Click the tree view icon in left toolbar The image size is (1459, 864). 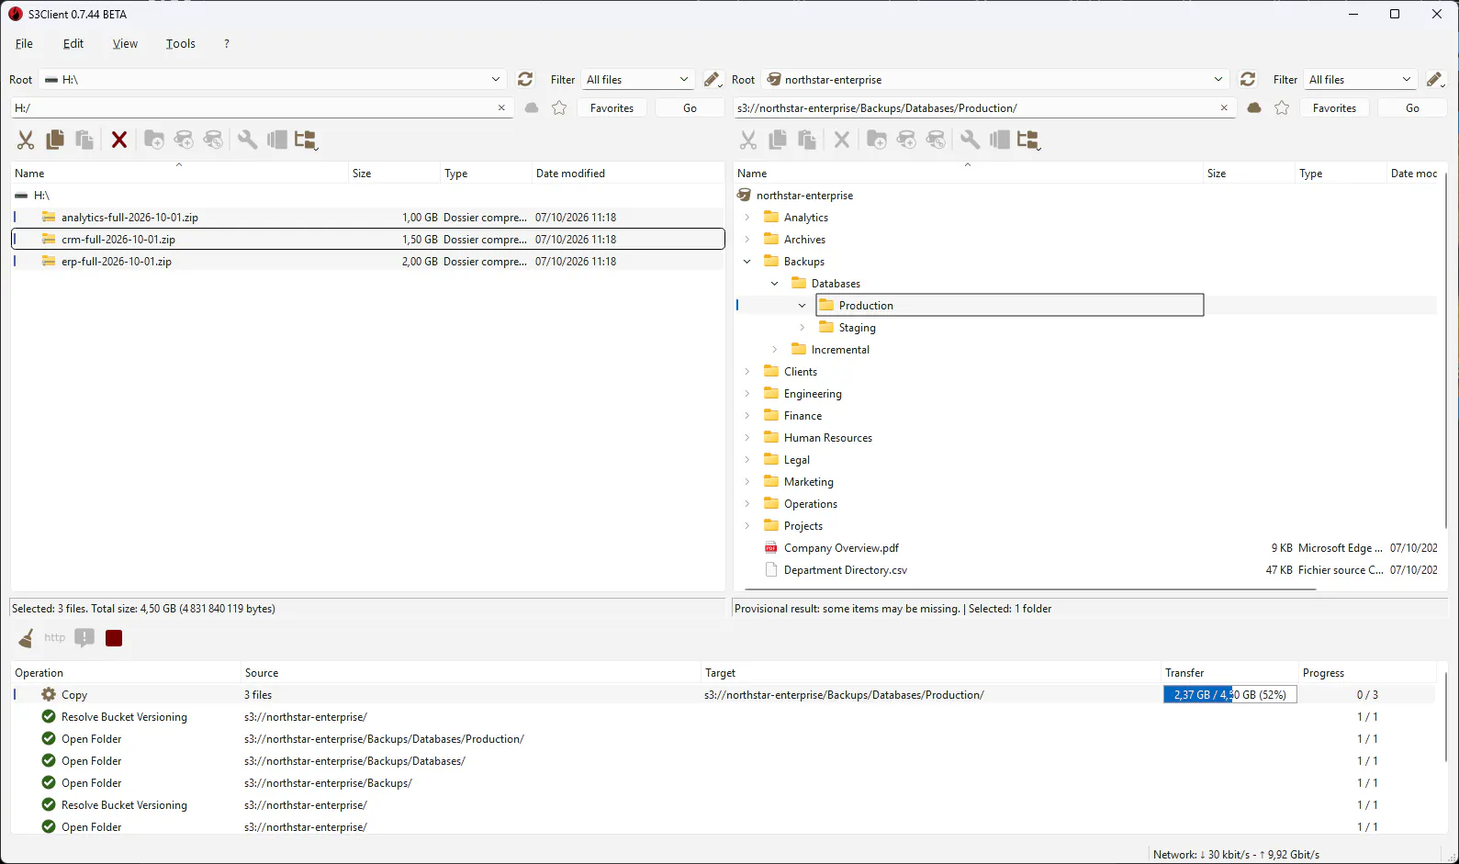306,140
